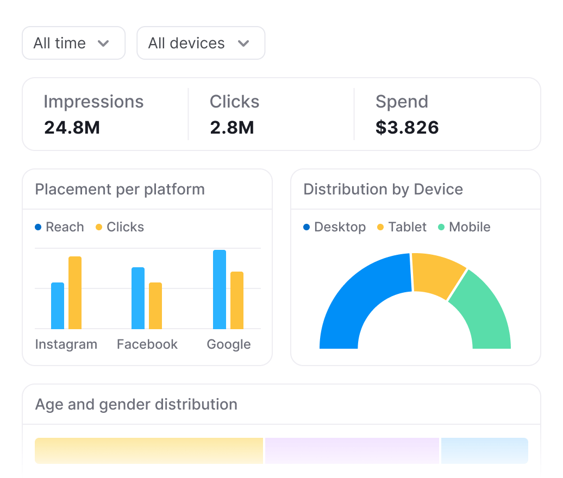Click the yellow age distribution bar segment
The width and height of the screenshot is (563, 478).
(149, 451)
